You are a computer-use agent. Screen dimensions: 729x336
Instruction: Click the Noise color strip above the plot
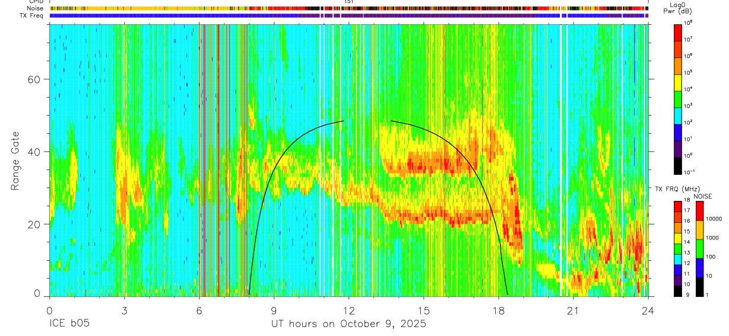(x=348, y=9)
